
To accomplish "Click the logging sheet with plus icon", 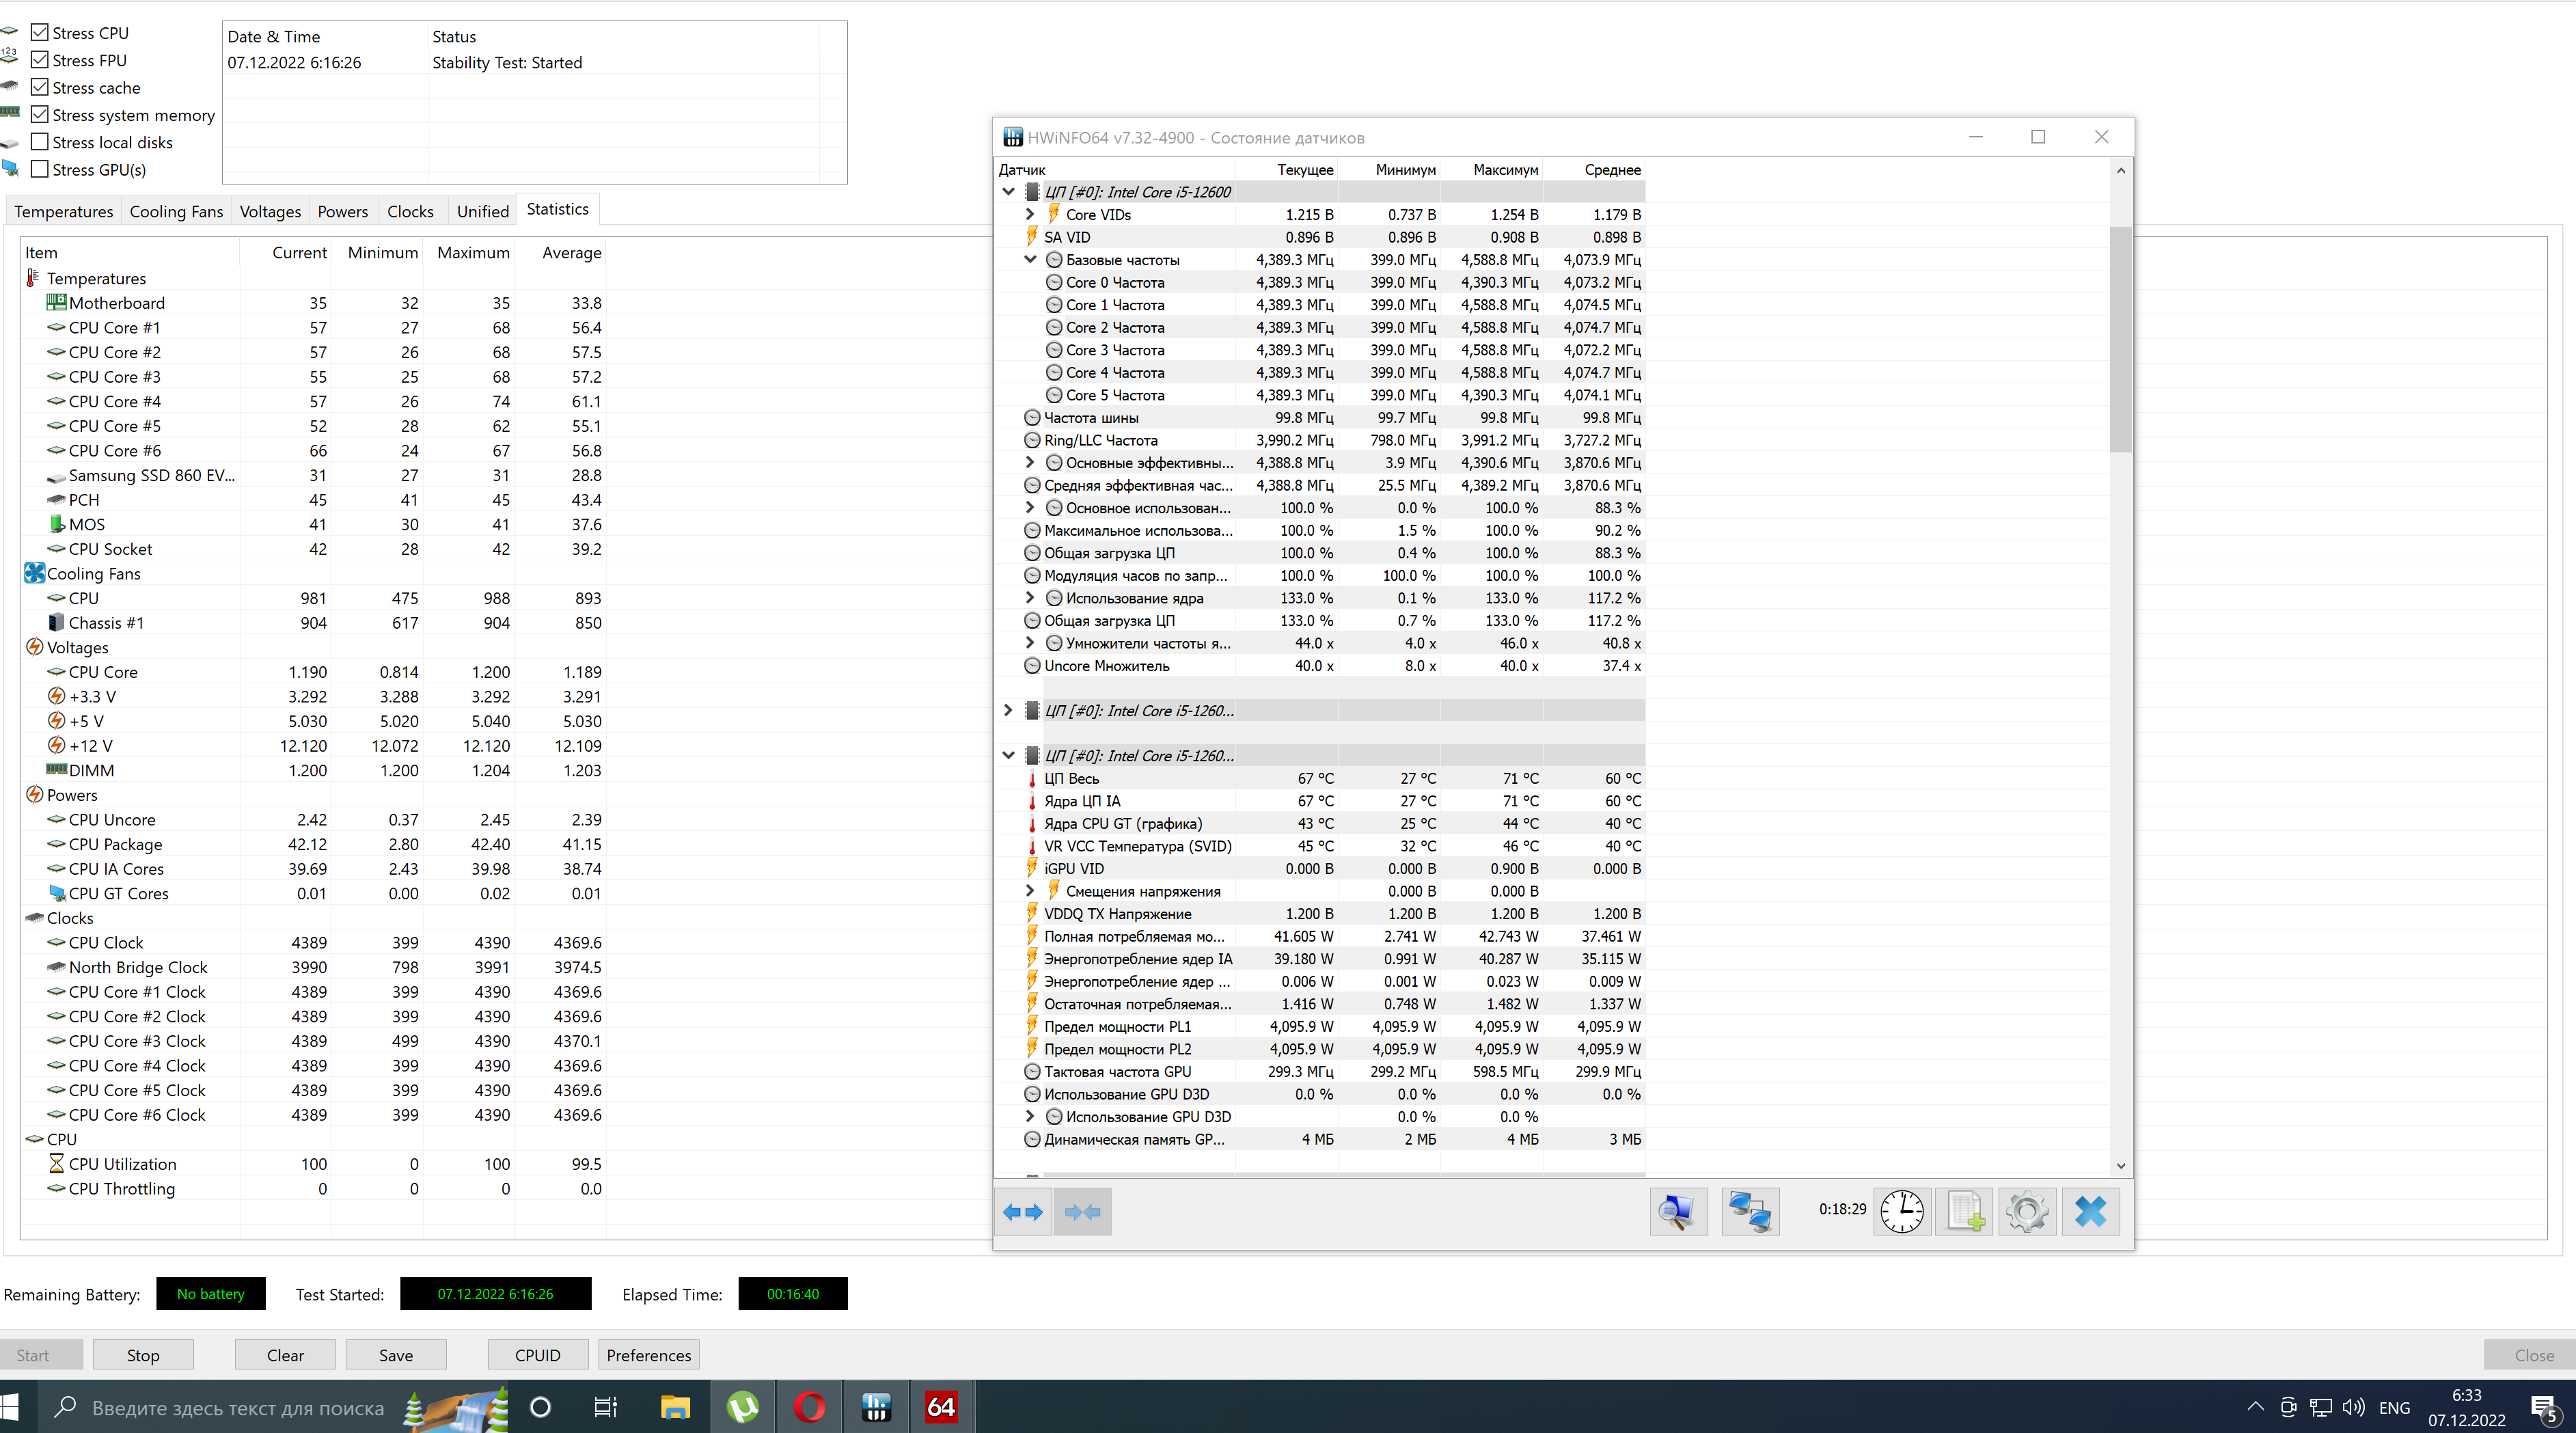I will point(1964,1212).
